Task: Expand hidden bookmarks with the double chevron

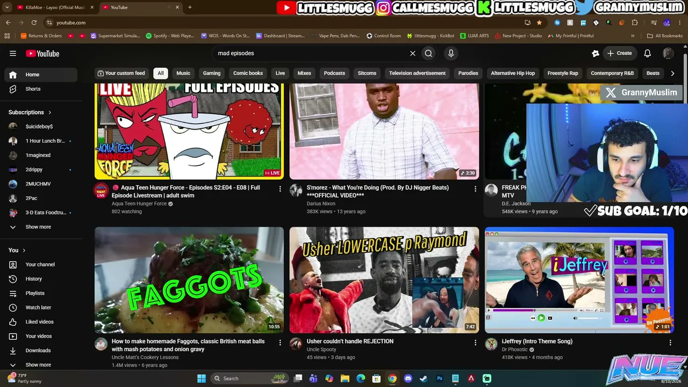Action: [x=633, y=36]
